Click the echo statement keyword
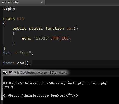This screenshot has height=104, width=119. tap(27, 38)
